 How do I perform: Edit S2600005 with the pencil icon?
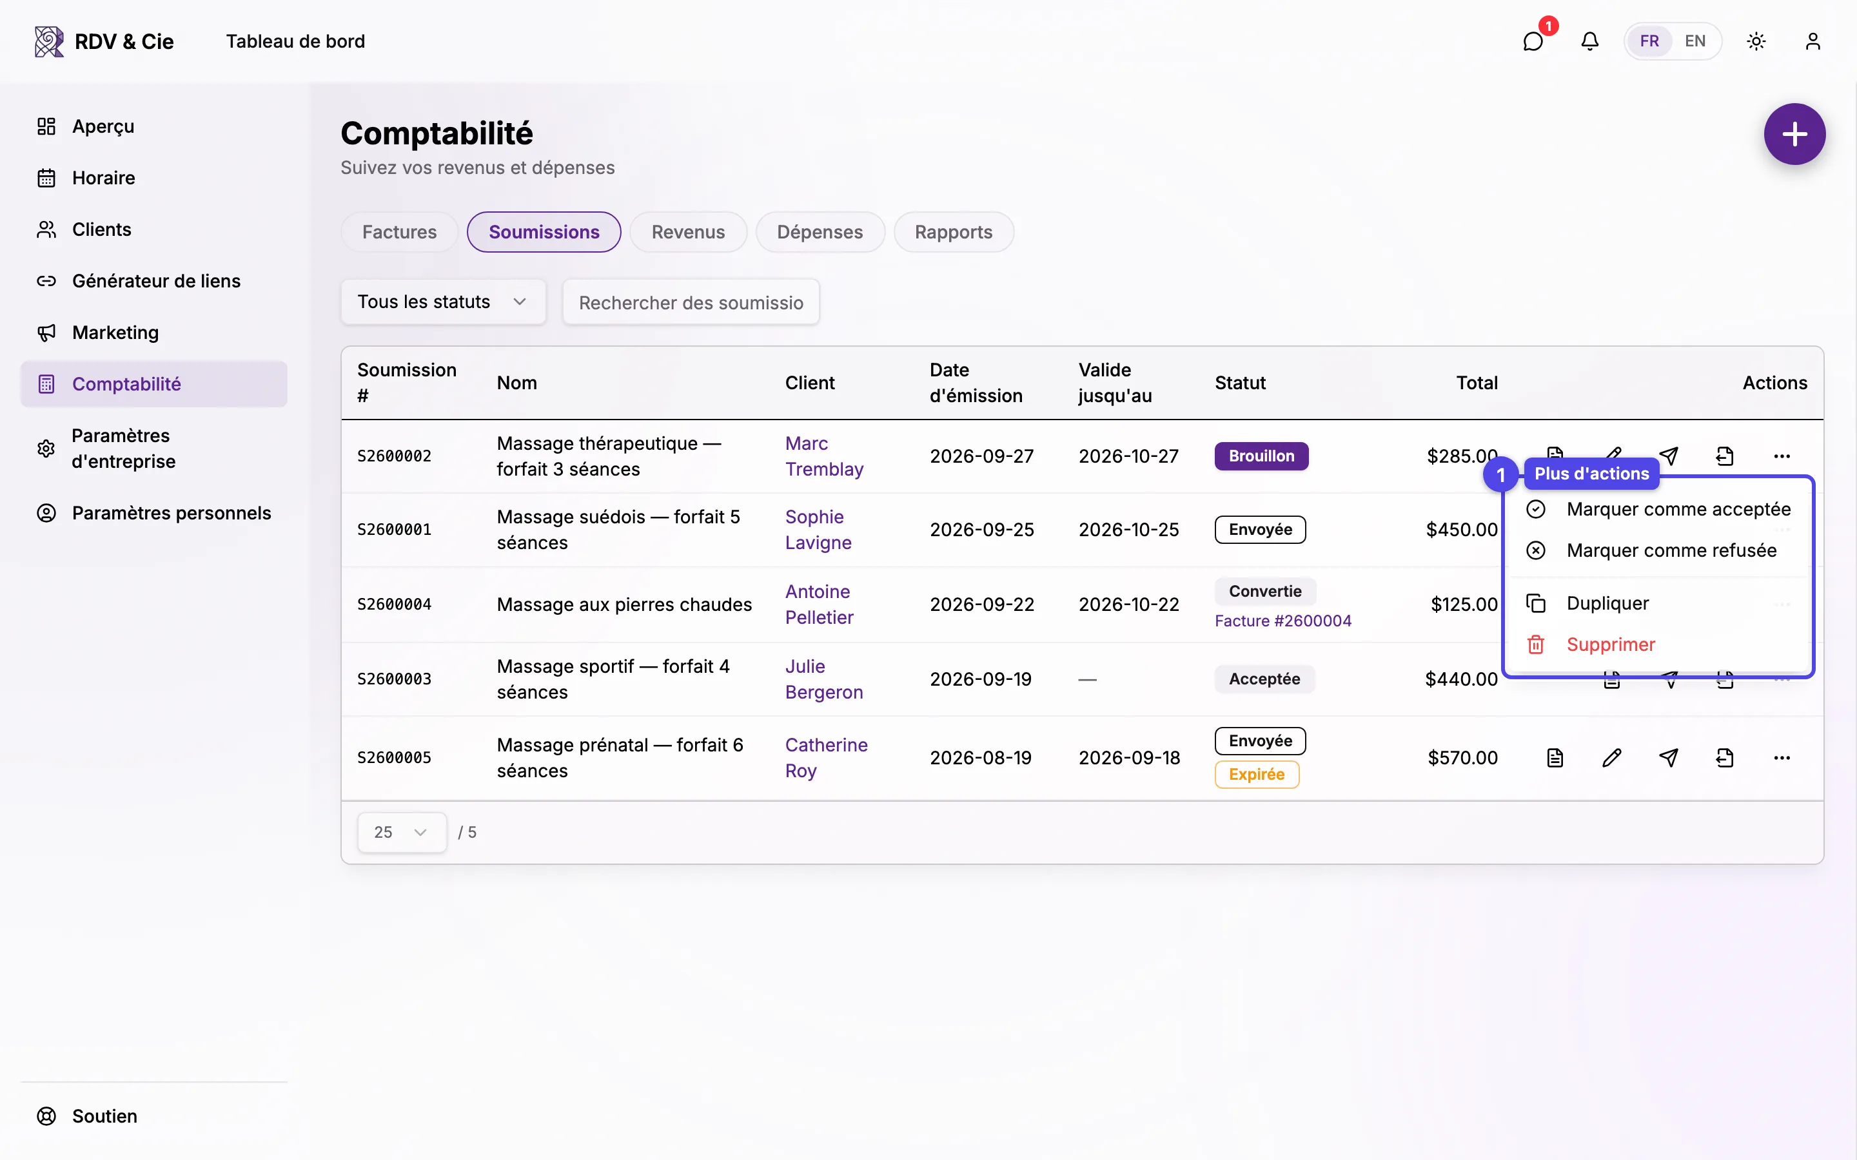[x=1611, y=758]
